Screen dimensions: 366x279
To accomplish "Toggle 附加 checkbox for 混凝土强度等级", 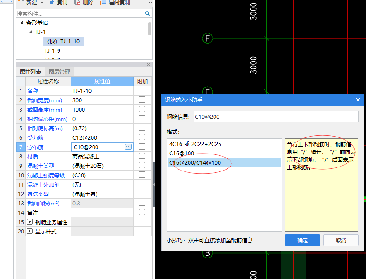I will point(142,175).
